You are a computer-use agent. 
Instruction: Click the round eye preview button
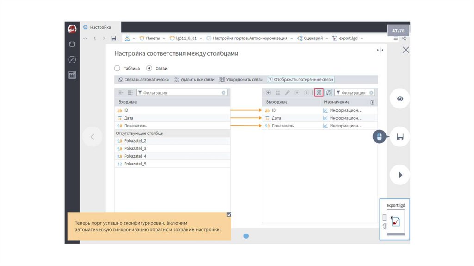(400, 99)
